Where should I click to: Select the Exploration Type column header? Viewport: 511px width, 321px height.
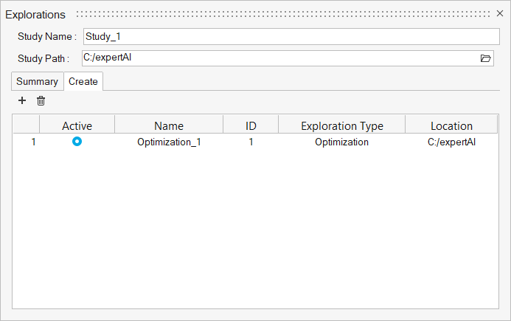341,125
